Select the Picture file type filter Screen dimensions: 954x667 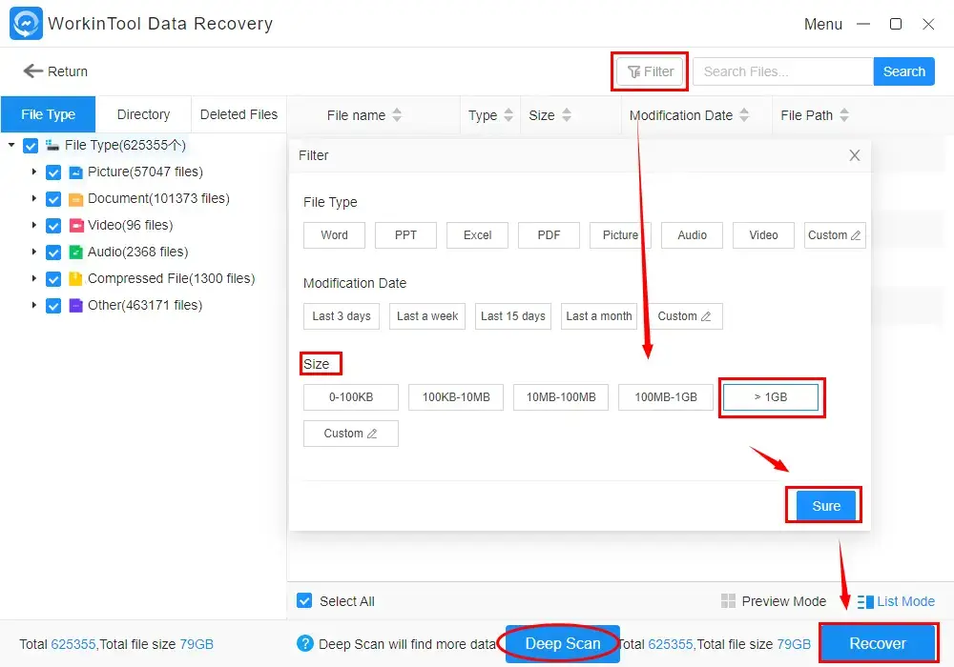click(x=620, y=235)
